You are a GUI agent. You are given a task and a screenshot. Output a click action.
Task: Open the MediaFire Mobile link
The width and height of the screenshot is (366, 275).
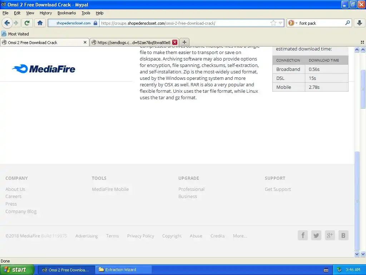110,189
